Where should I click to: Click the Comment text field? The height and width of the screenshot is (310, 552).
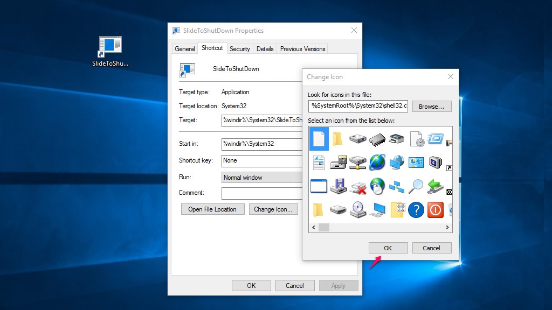262,193
